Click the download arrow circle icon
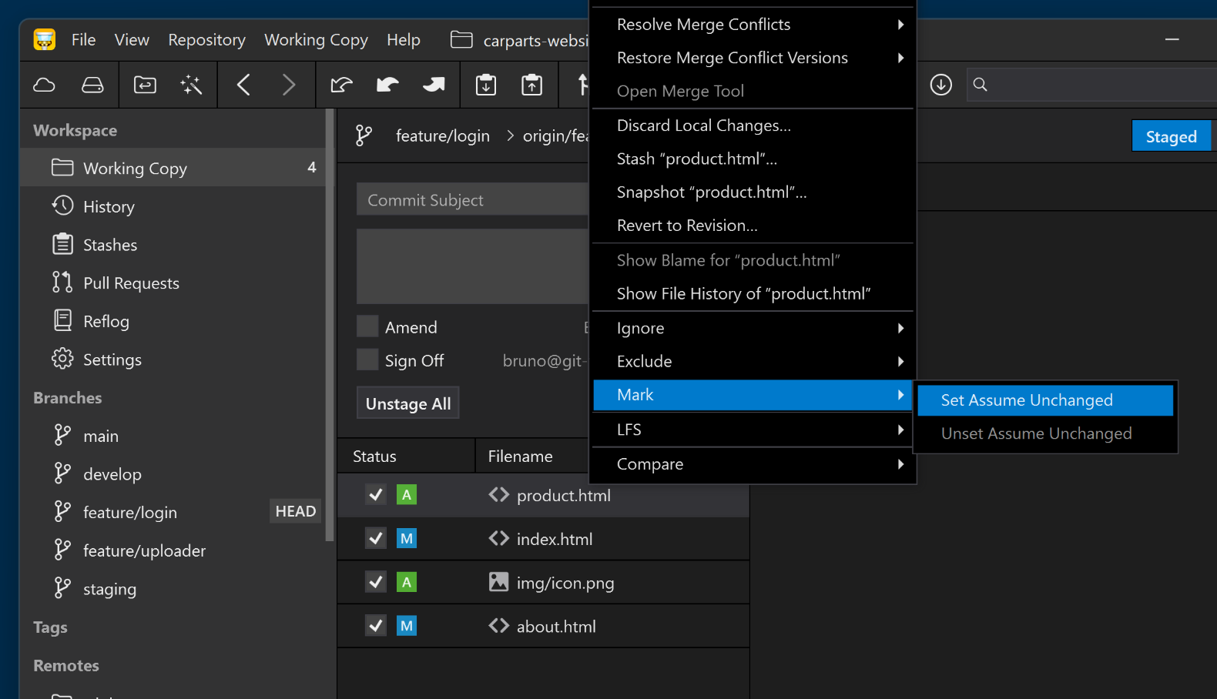Viewport: 1217px width, 699px height. point(940,85)
